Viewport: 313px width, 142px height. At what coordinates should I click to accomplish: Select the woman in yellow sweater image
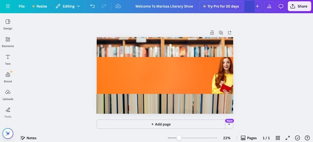pyautogui.click(x=223, y=75)
